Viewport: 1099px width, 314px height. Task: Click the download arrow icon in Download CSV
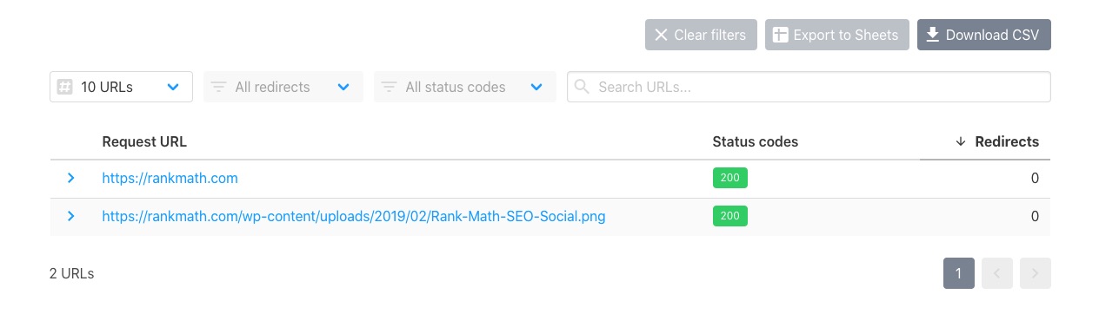pos(932,35)
